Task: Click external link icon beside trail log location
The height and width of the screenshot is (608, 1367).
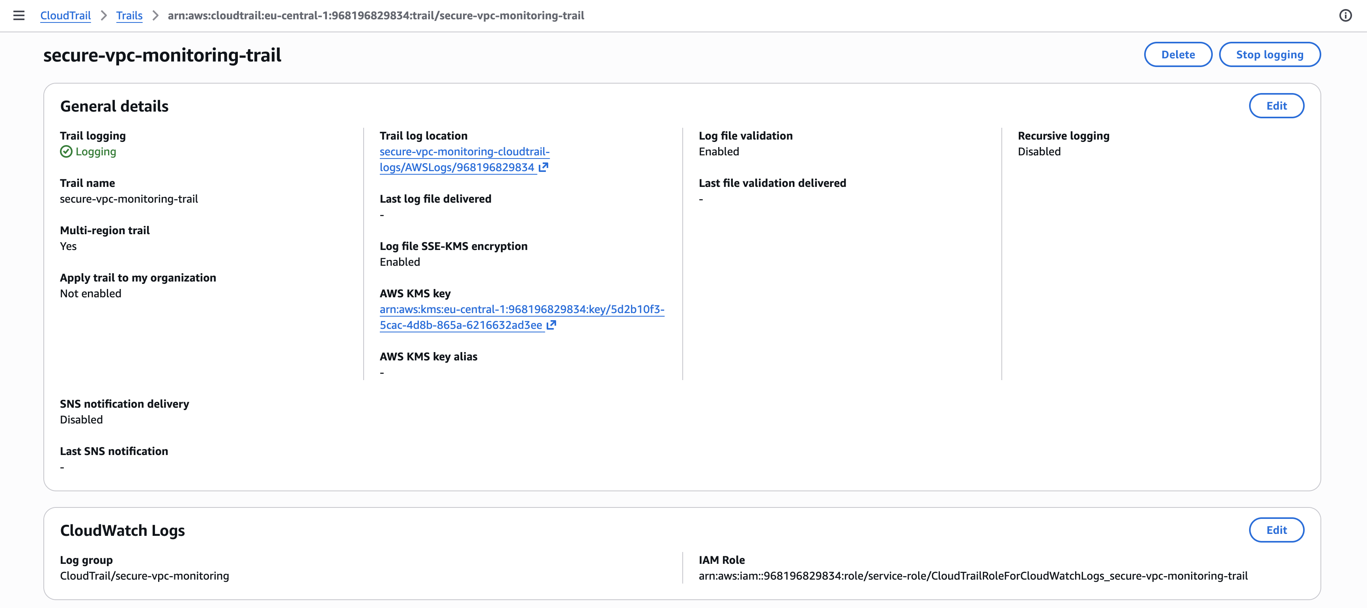Action: [x=543, y=167]
